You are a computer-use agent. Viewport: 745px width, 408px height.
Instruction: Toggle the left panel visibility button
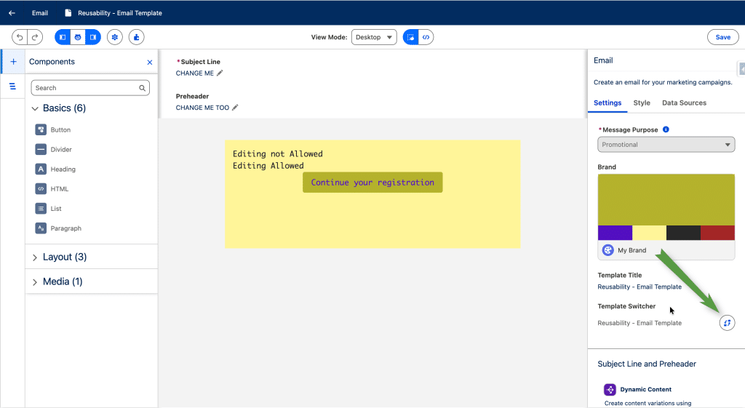[x=63, y=37]
